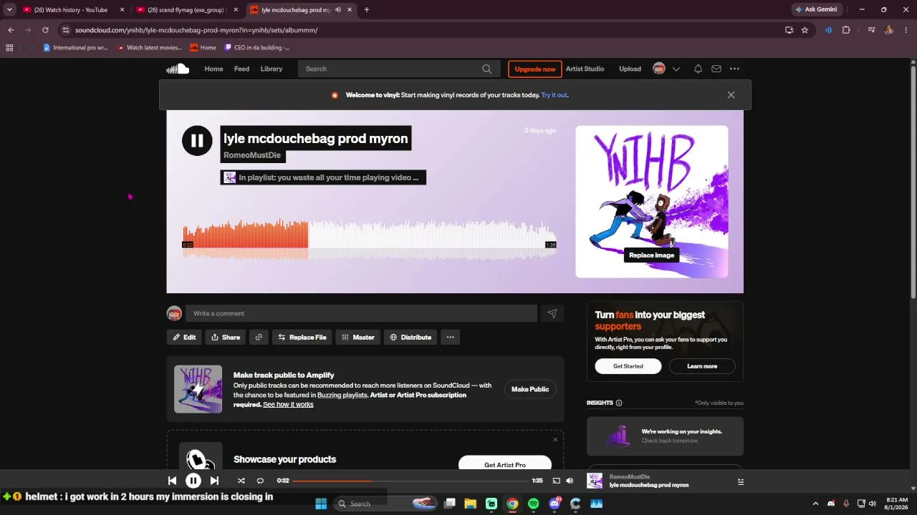Click the Upgrade now button
Viewport: 917px width, 515px height.
tap(534, 69)
